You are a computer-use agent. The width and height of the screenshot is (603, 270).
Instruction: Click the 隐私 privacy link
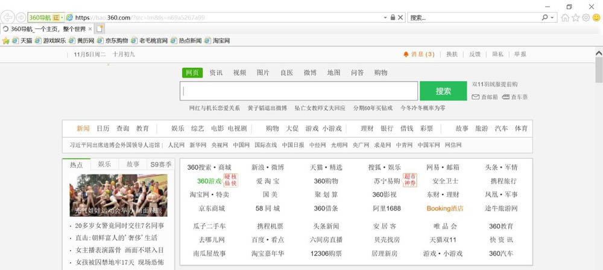pos(497,55)
